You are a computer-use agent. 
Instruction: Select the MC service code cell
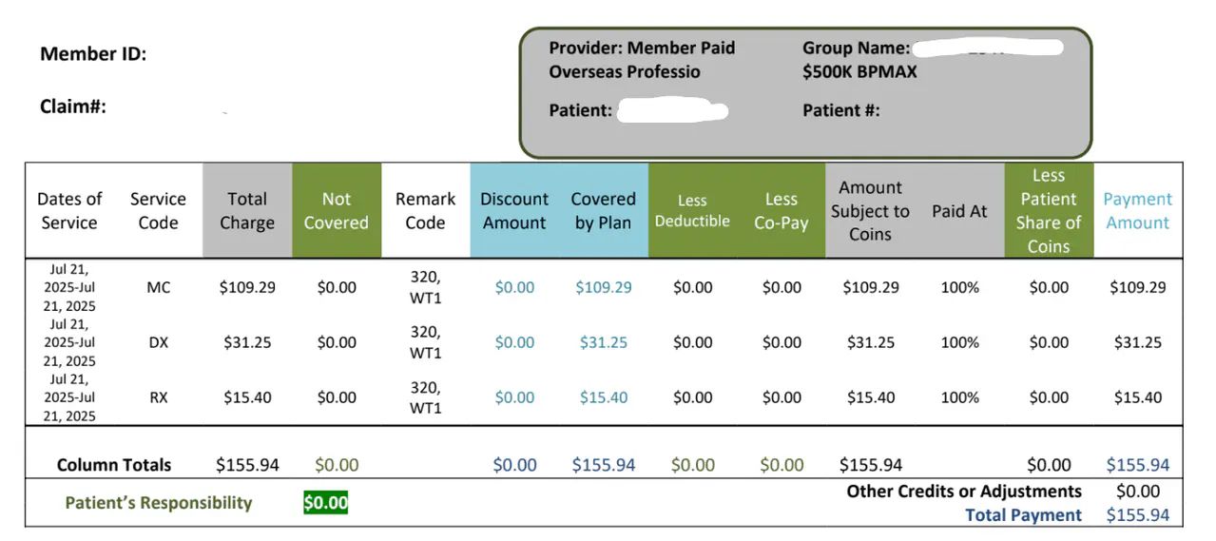click(158, 287)
